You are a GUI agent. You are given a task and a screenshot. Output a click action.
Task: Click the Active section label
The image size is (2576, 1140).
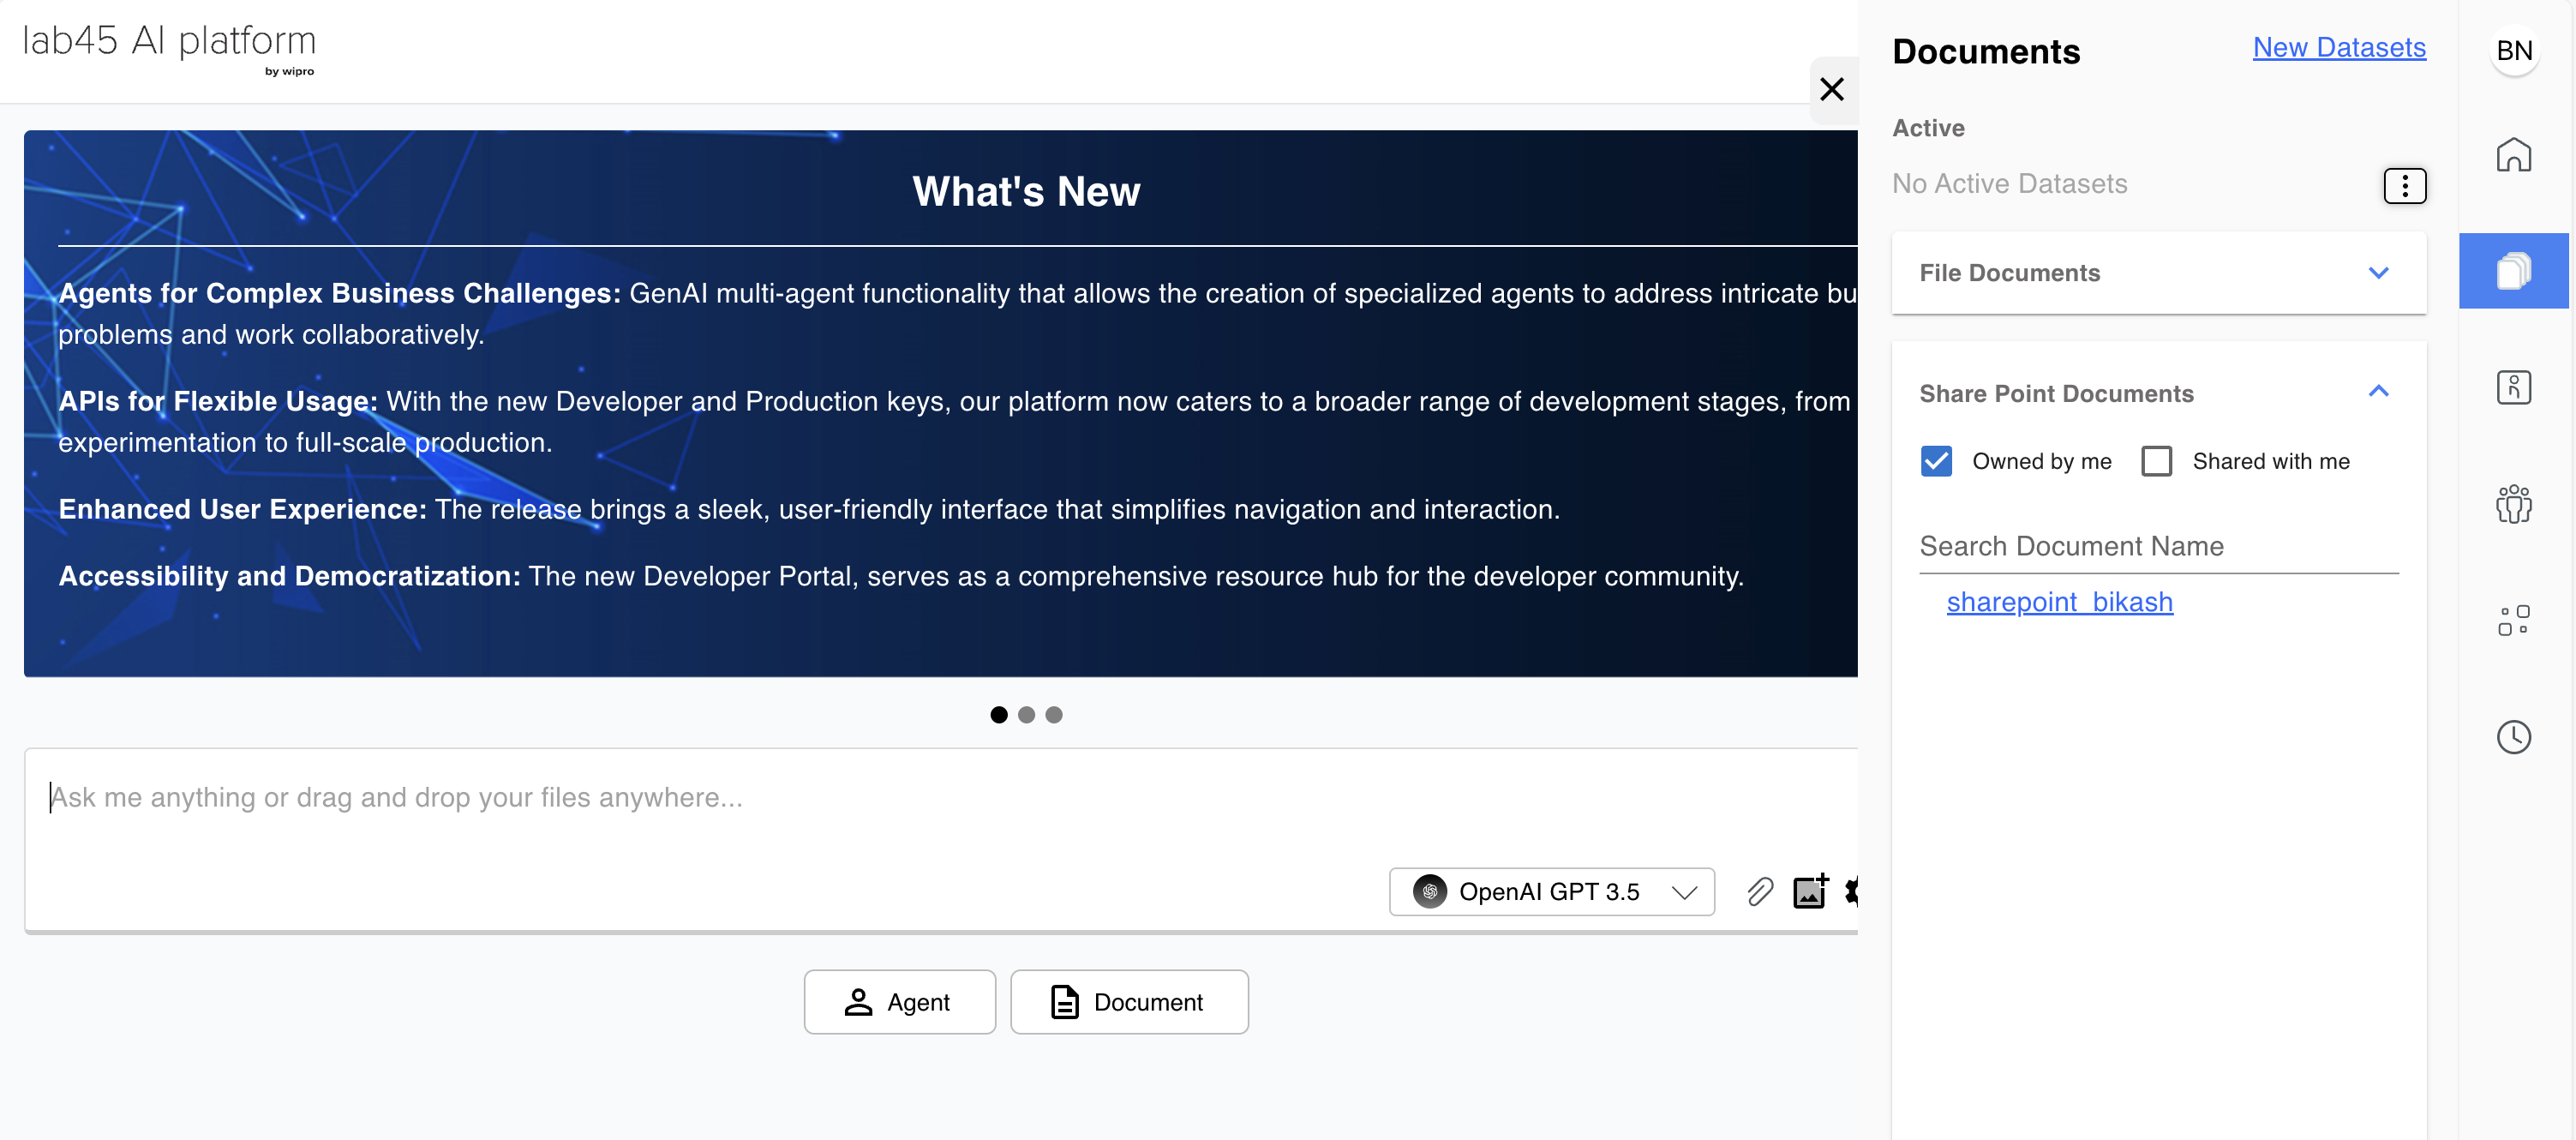pyautogui.click(x=1928, y=128)
